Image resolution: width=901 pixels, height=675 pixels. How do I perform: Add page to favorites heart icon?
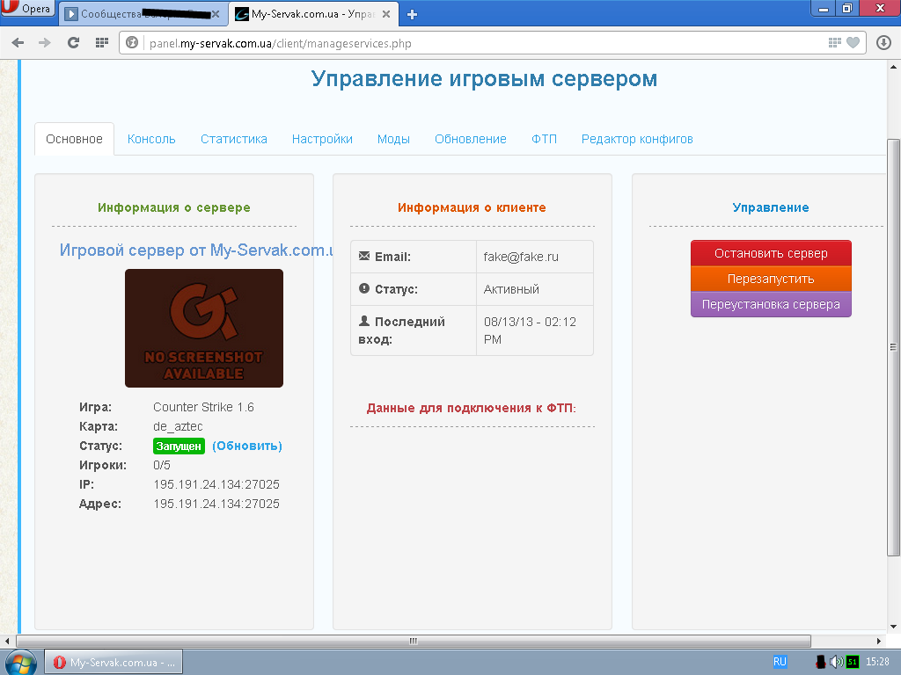click(853, 42)
